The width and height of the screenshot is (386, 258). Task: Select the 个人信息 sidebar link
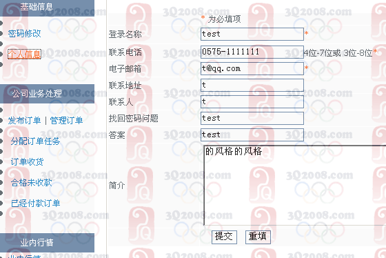pyautogui.click(x=24, y=54)
